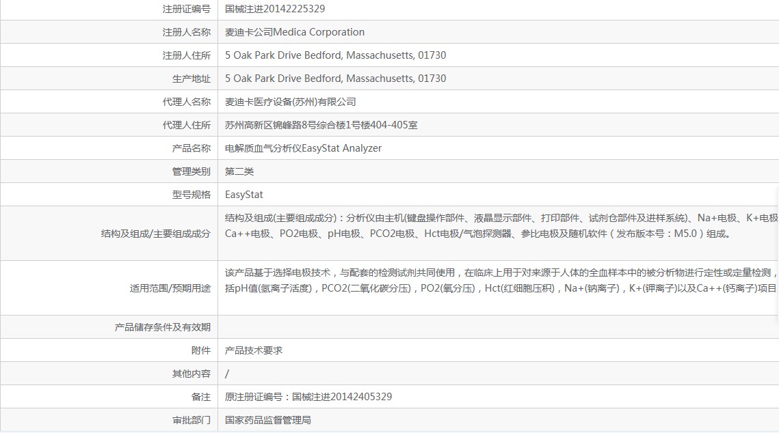Select 麦迪卡医疗设备(苏州)有限公司 text

(x=290, y=102)
